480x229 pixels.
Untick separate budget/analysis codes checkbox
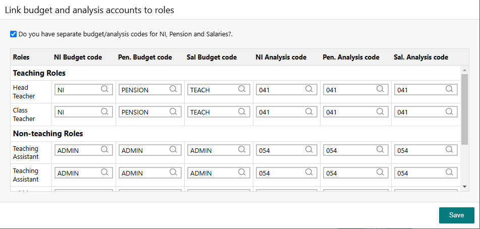tap(13, 34)
